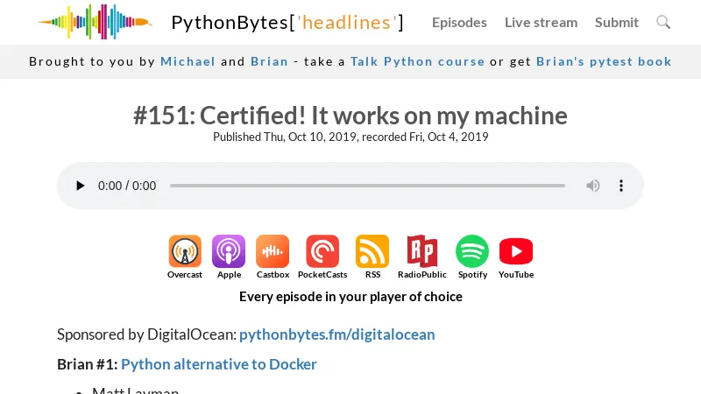This screenshot has height=394, width=701.
Task: Open the Spotify icon
Action: (x=472, y=252)
